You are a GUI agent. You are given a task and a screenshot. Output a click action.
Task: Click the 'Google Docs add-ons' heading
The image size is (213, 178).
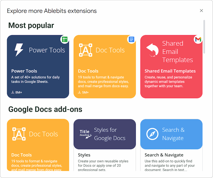click(45, 109)
